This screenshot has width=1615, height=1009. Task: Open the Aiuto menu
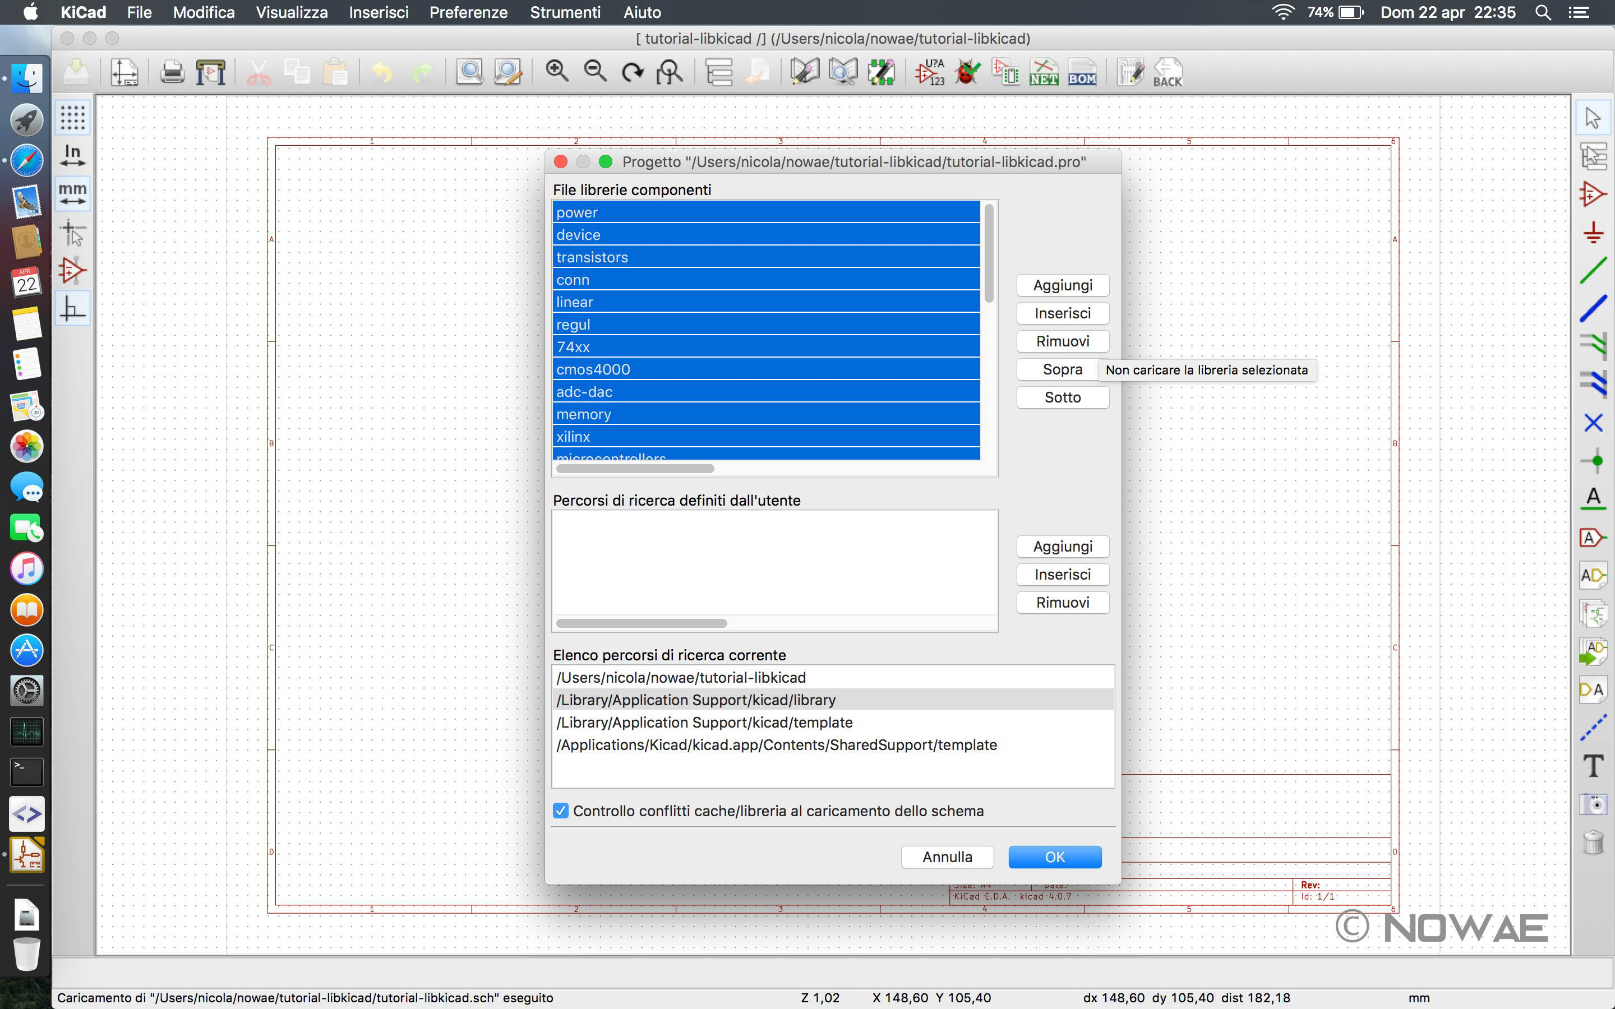pos(642,12)
